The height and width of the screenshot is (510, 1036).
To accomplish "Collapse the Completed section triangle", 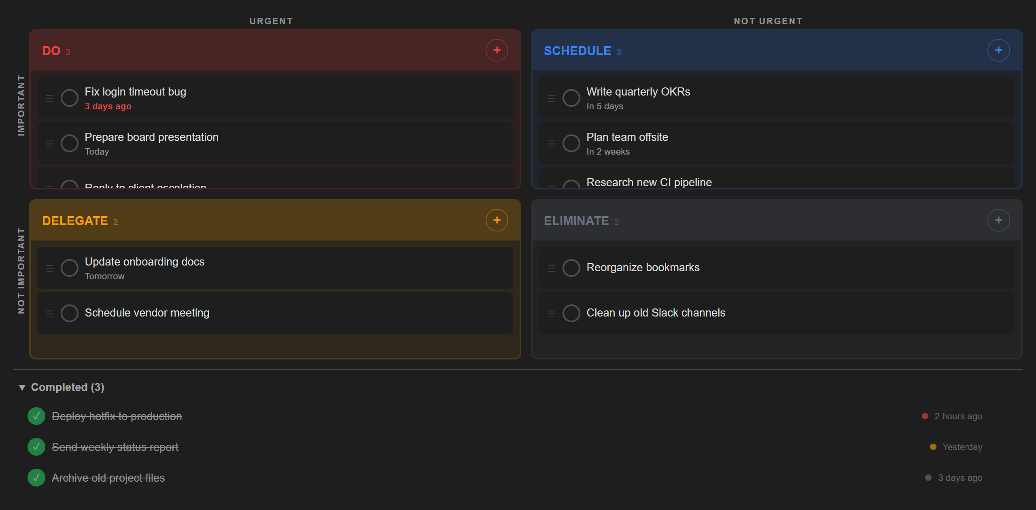I will click(x=22, y=388).
